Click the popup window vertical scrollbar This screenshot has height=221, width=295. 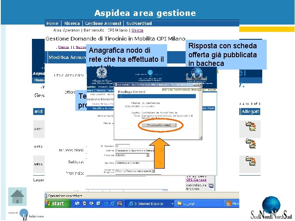[x=201, y=113]
